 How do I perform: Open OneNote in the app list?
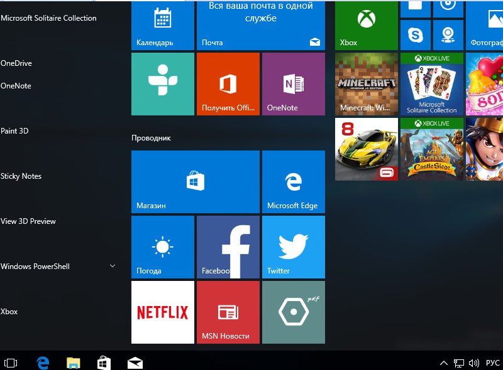16,86
